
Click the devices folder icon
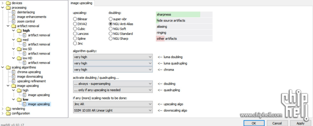click(x=8, y=3)
